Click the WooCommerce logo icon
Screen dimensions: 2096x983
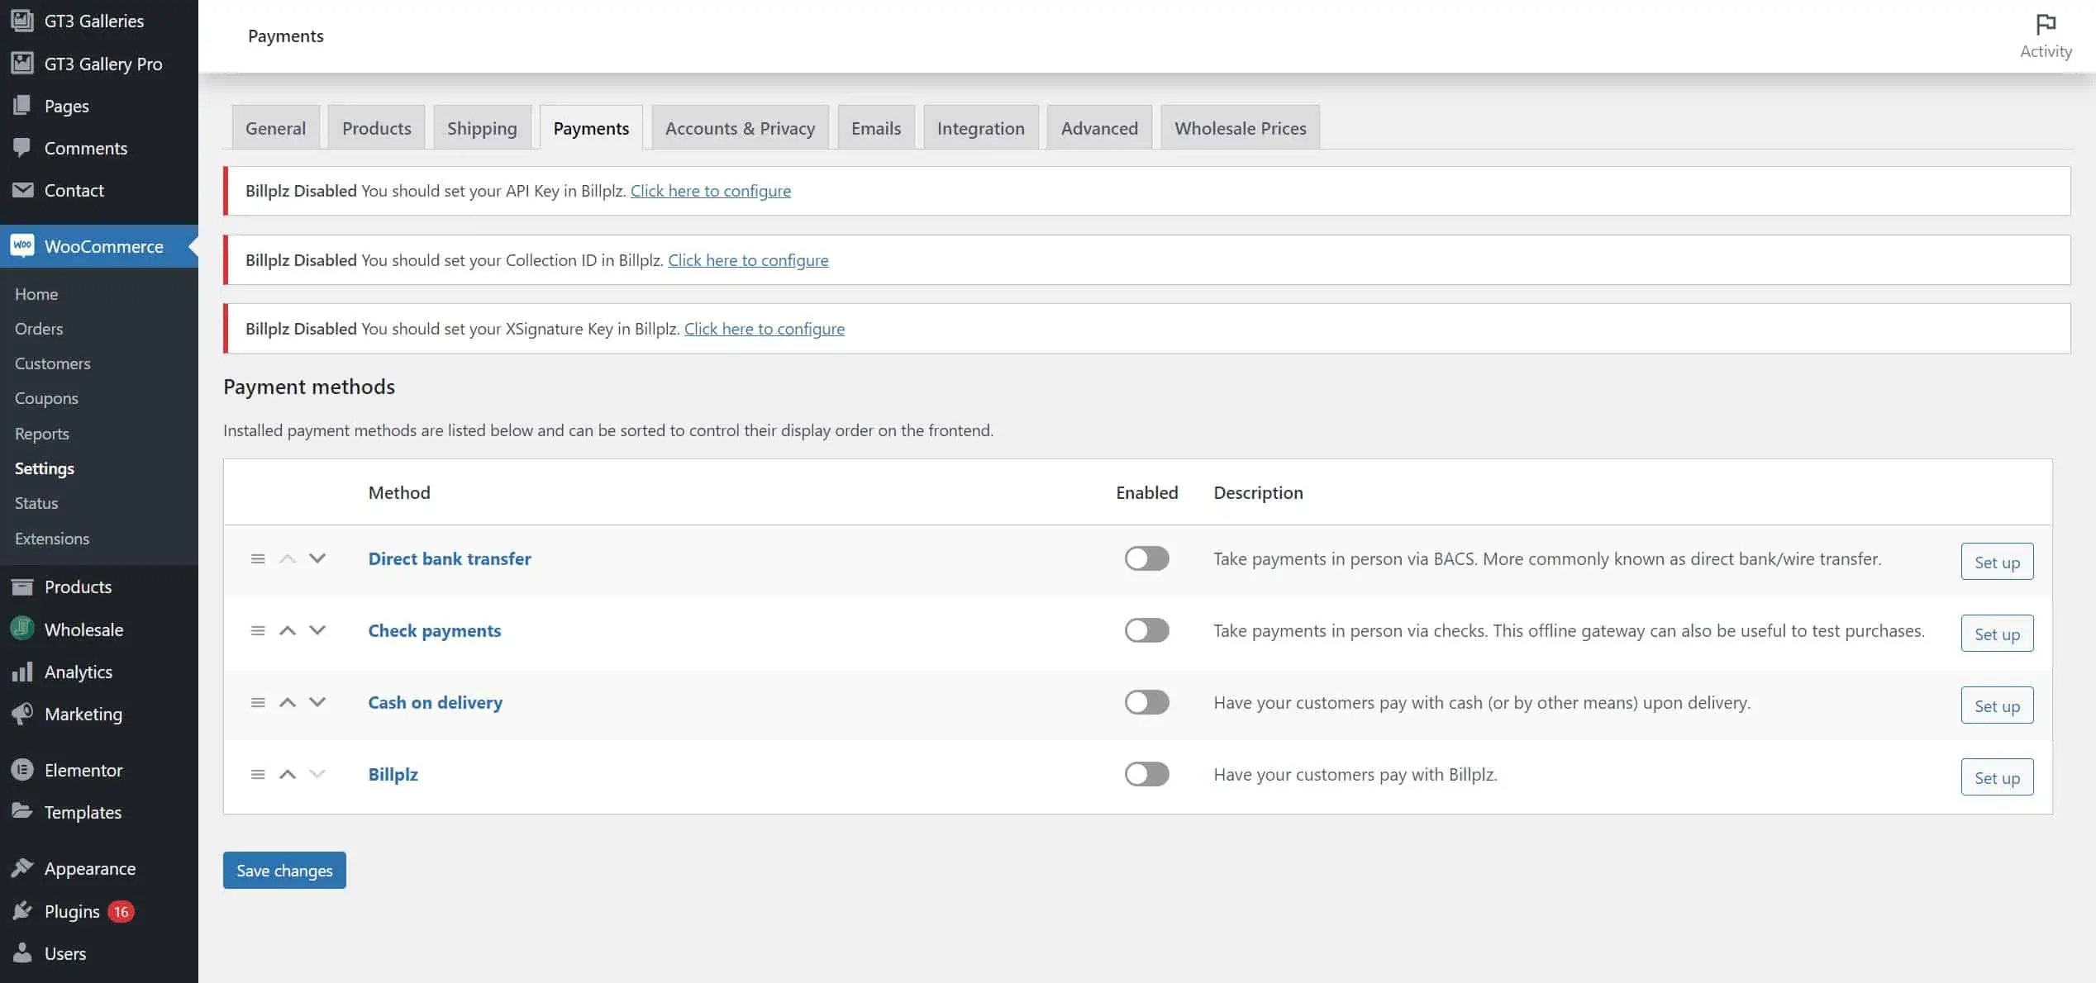tap(22, 245)
